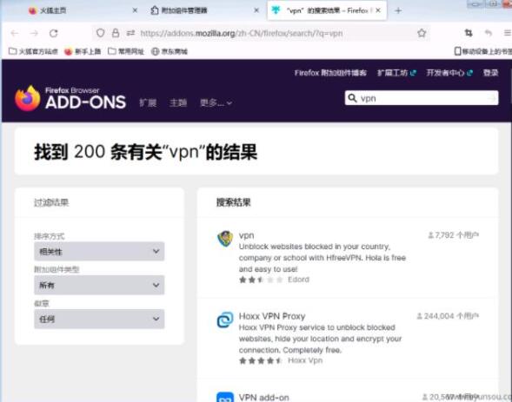This screenshot has height=402, width=512.
Task: Open the 新手上路 bookmark
Action: coord(83,51)
